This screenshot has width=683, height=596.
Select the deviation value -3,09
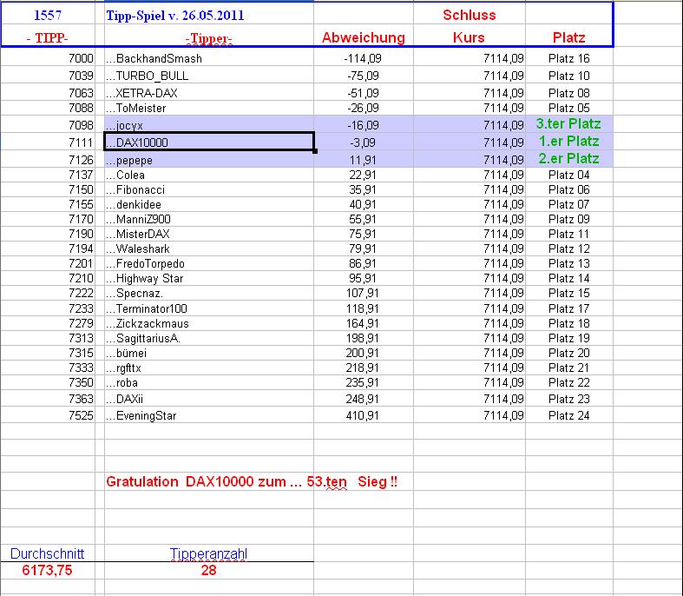(364, 142)
